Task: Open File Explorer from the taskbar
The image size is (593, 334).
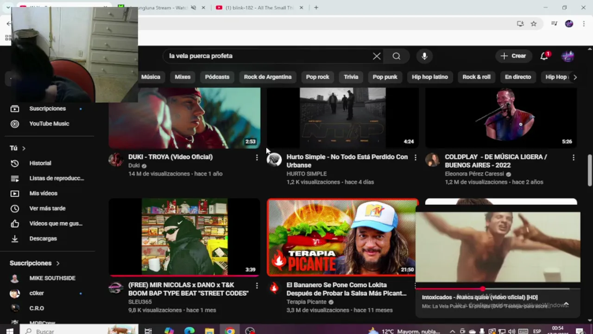Action: 209,331
